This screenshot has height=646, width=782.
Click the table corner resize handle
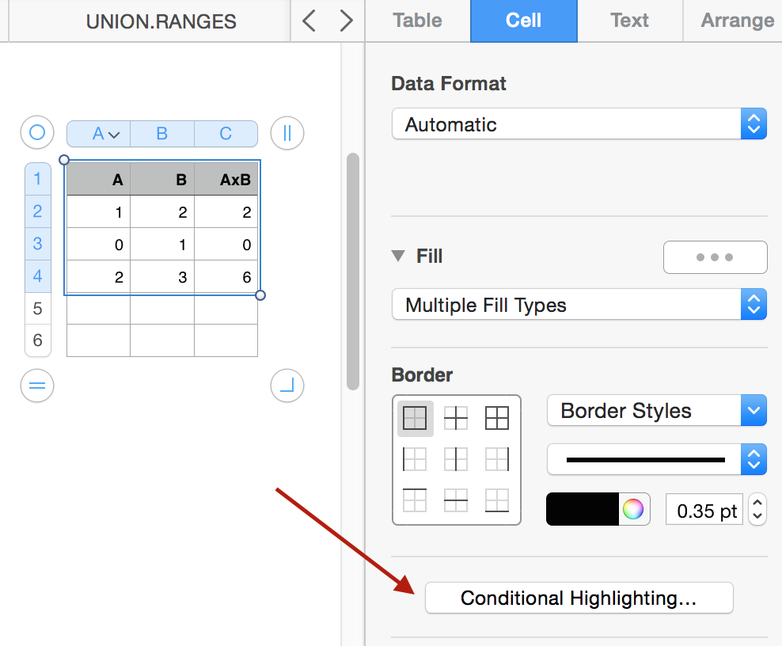click(x=287, y=386)
